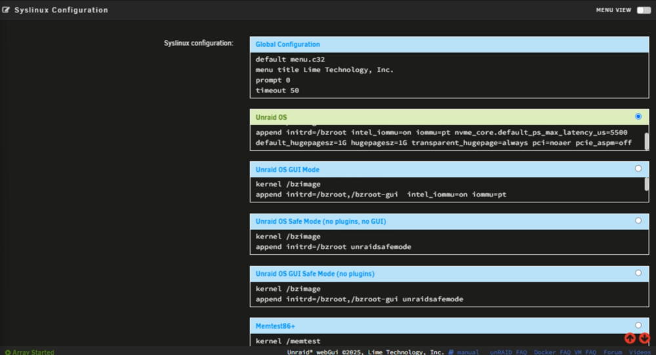This screenshot has width=656, height=355.
Task: Click the red go-to-bottom arrow icon
Action: (x=644, y=338)
